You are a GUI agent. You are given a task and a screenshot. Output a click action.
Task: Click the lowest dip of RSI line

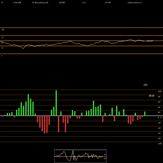pos(23,49)
